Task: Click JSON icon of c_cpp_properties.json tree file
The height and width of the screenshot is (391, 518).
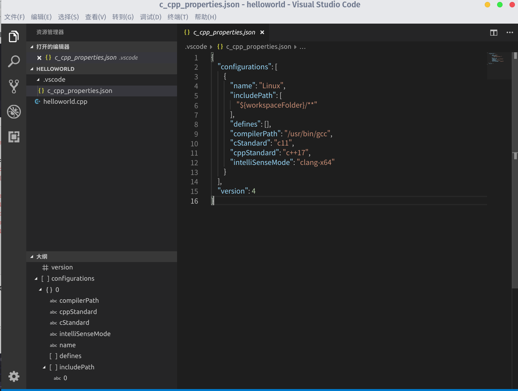Action: 41,91
